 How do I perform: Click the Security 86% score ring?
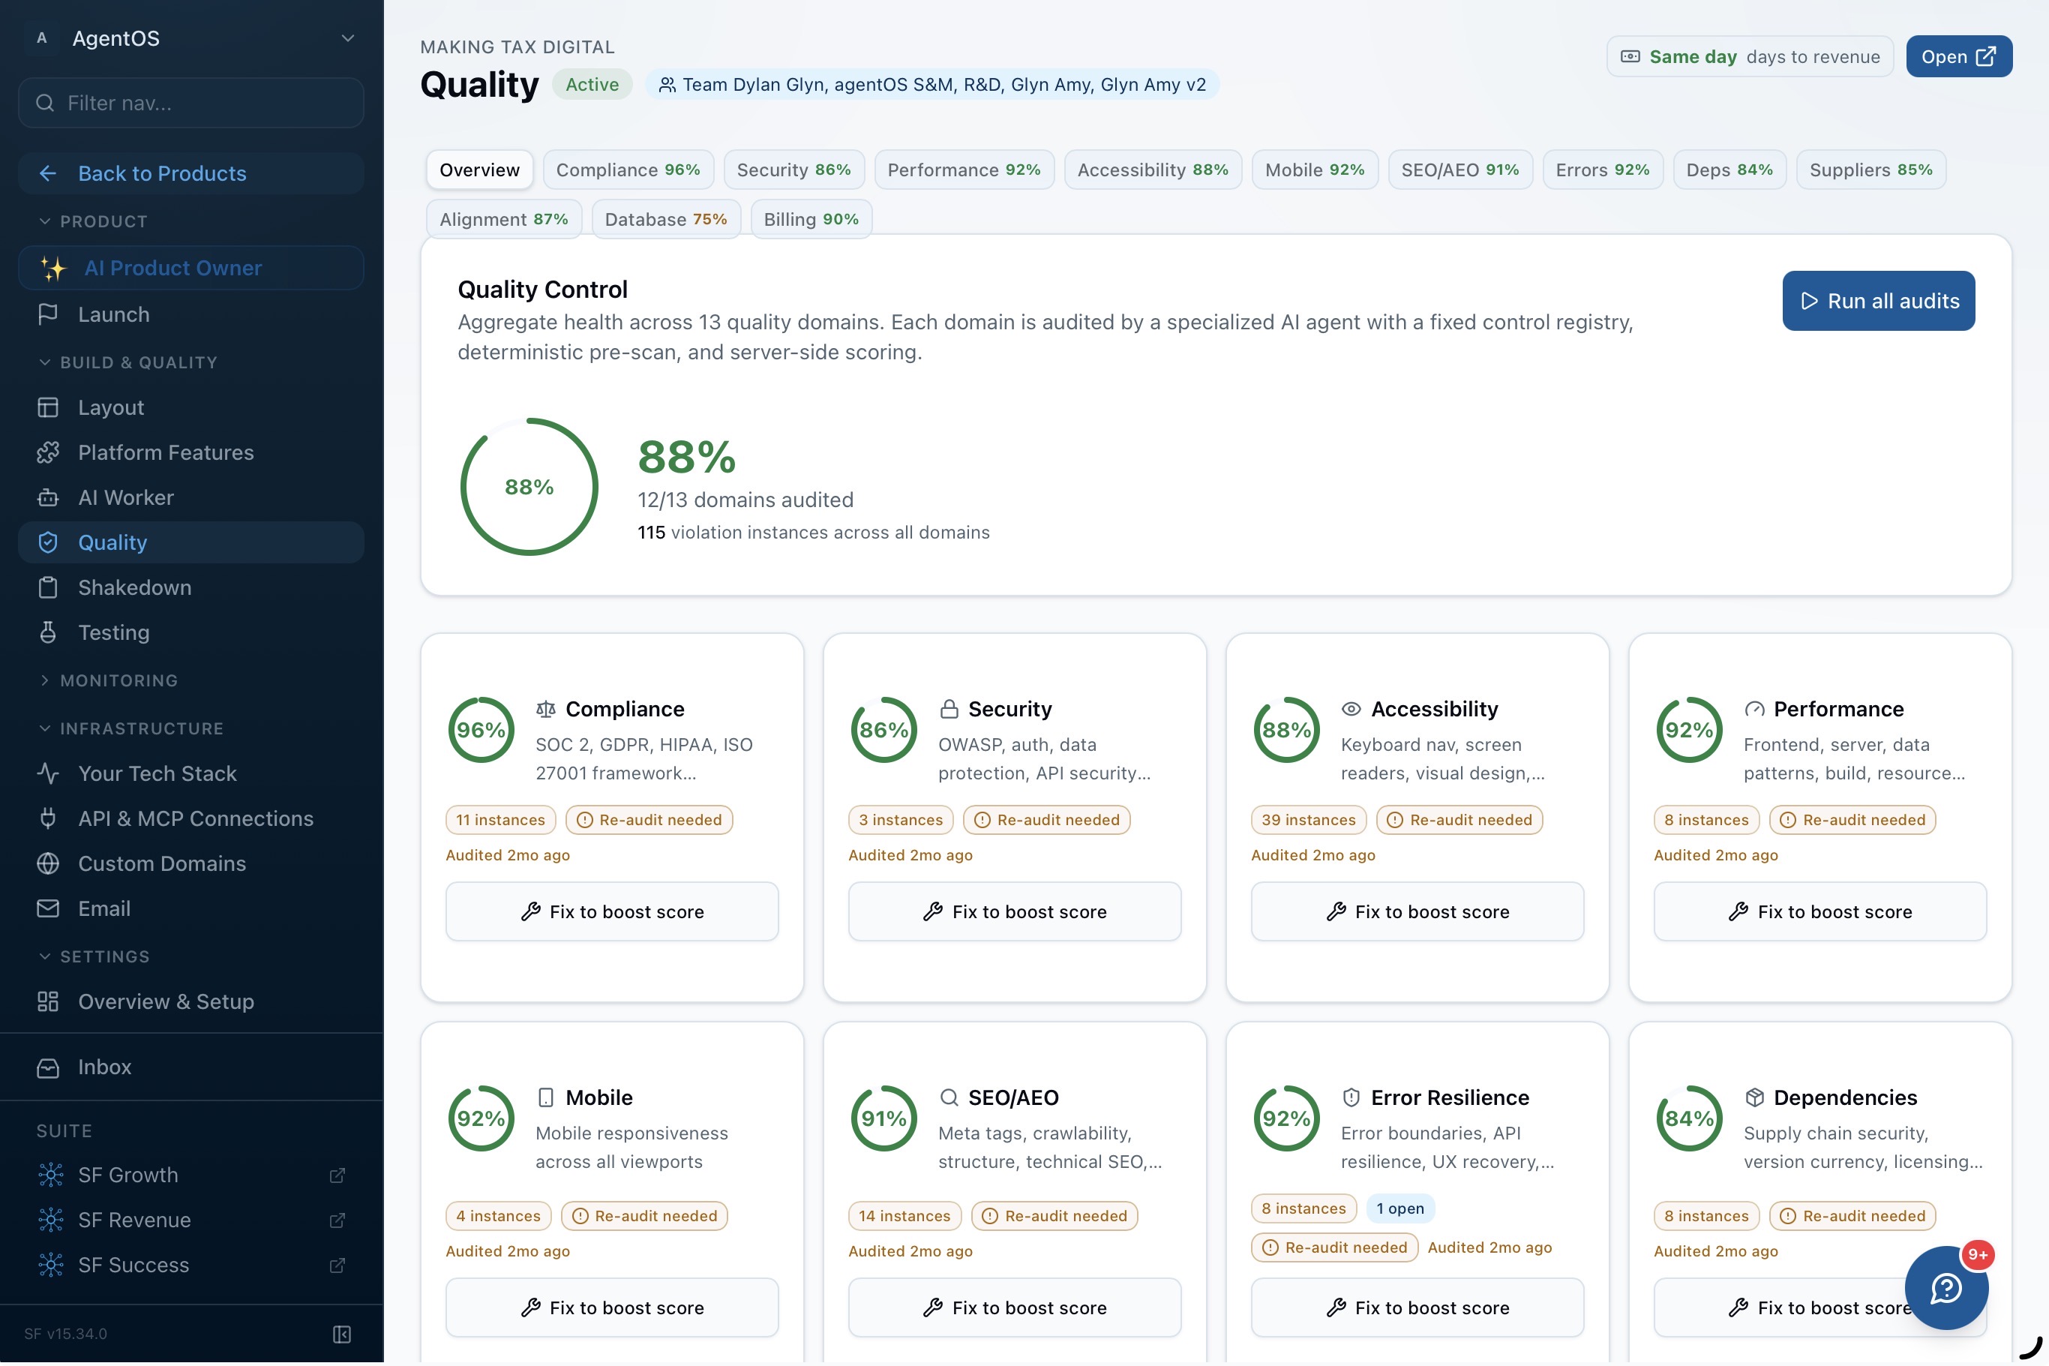click(x=883, y=730)
